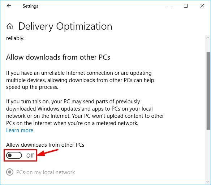Click the PCs on my local network label

pyautogui.click(x=46, y=172)
